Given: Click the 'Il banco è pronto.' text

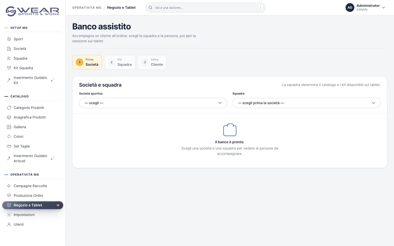Looking at the screenshot, I should tap(230, 142).
